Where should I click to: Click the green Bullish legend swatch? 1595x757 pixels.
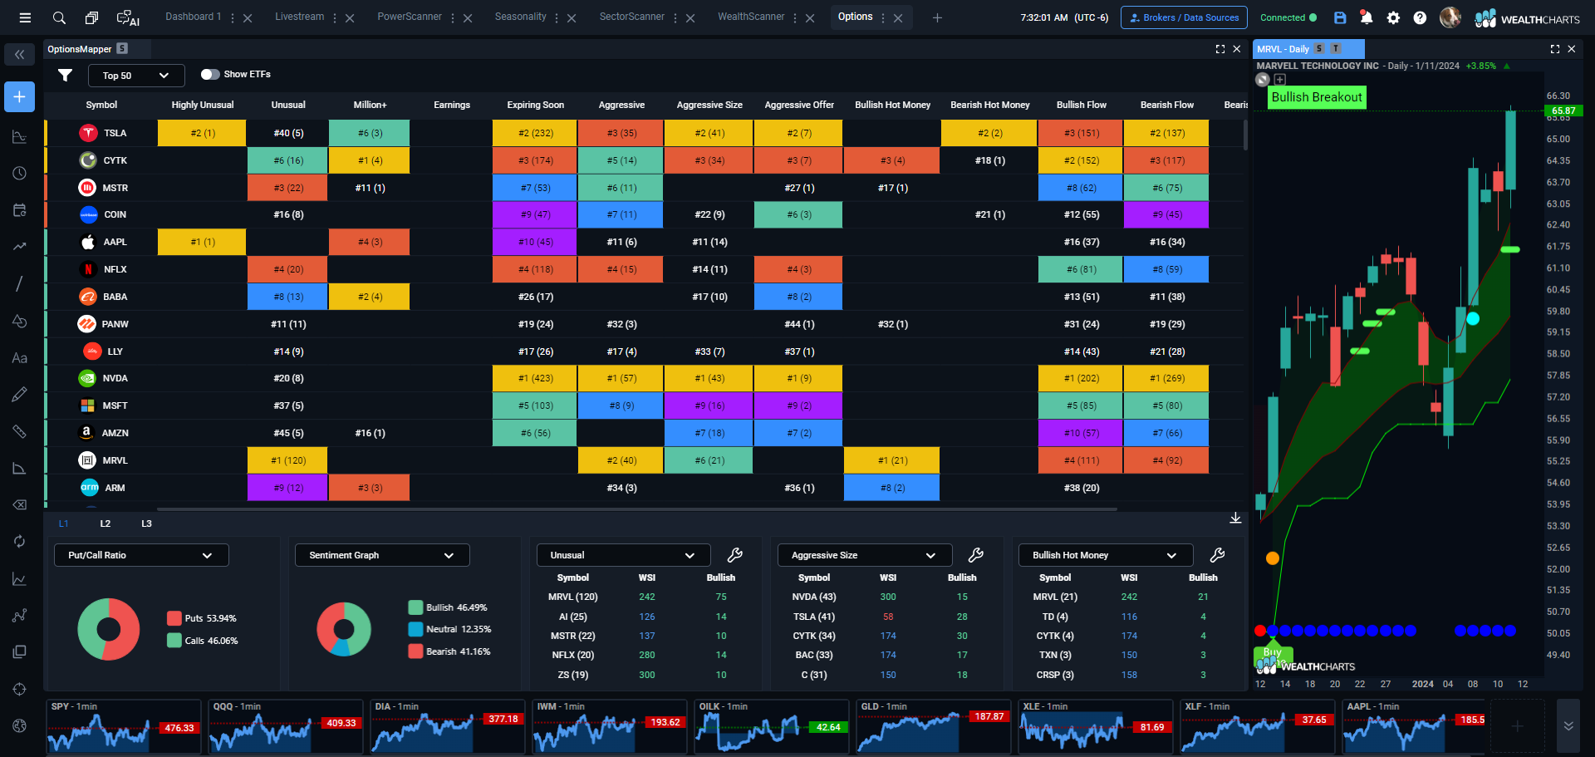click(415, 607)
